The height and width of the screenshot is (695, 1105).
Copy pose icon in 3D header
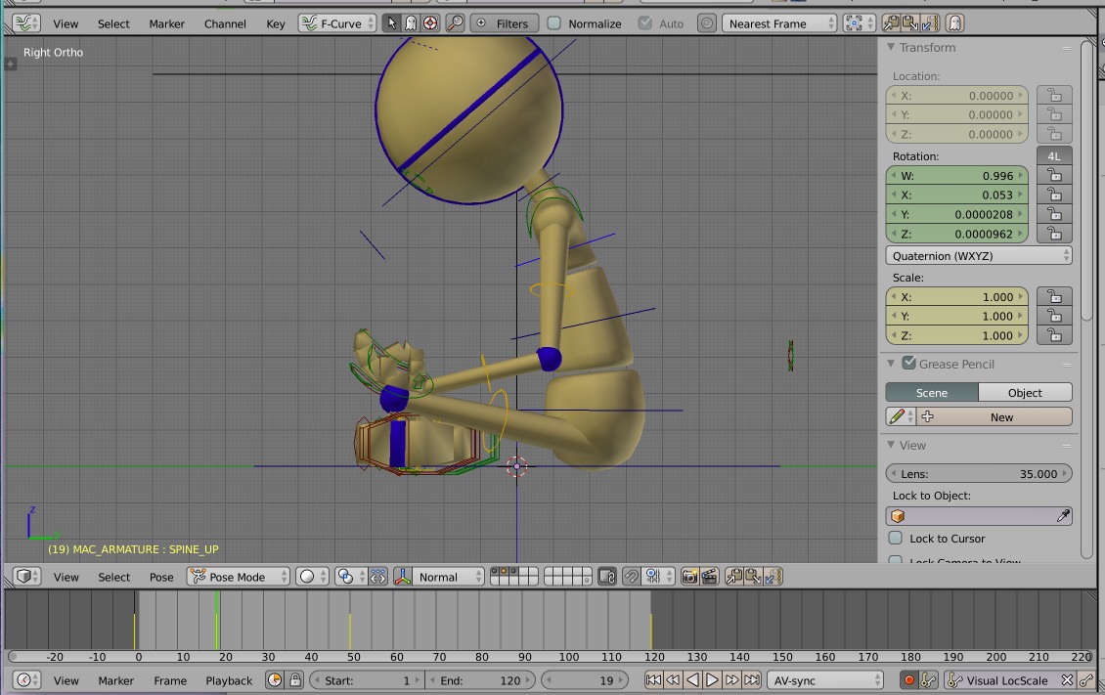pos(734,577)
